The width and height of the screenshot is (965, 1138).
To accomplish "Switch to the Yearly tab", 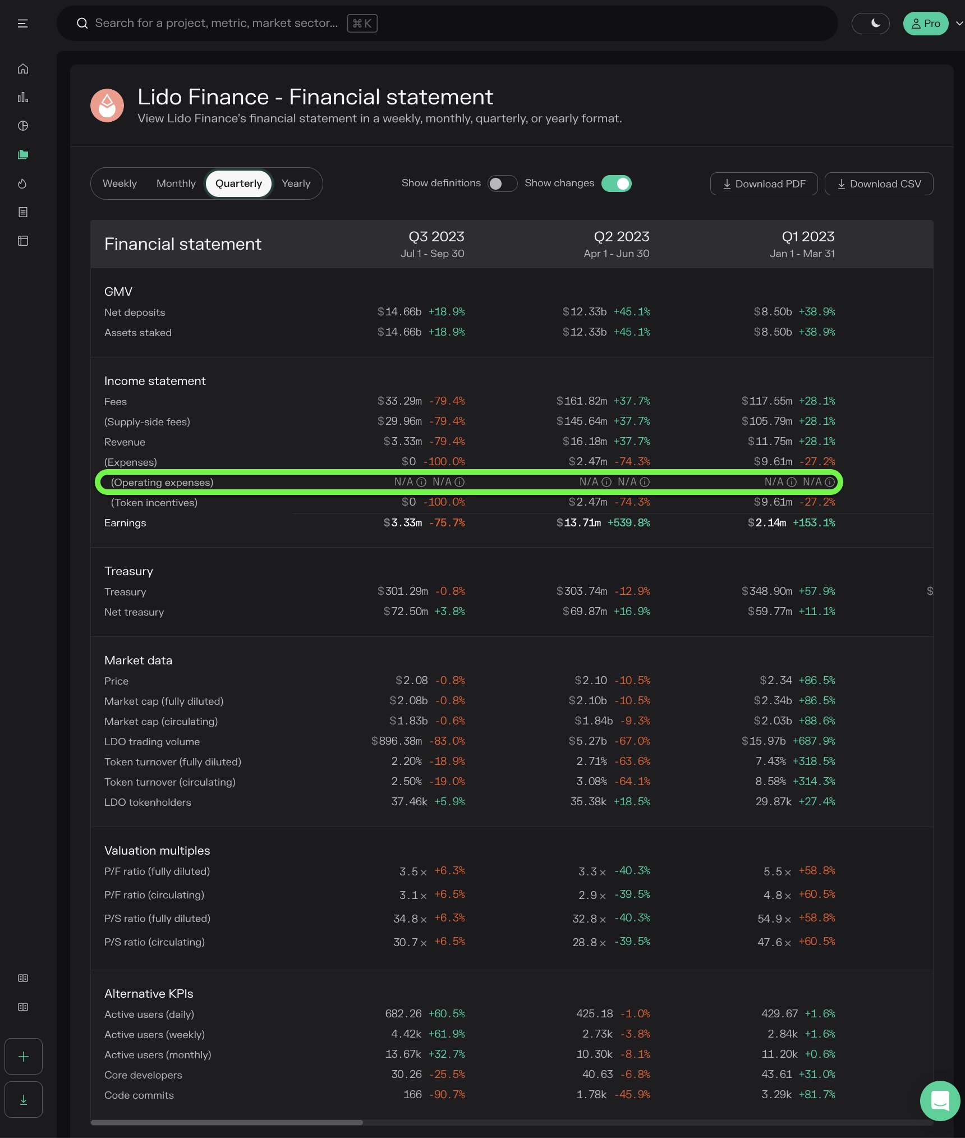I will (x=296, y=183).
